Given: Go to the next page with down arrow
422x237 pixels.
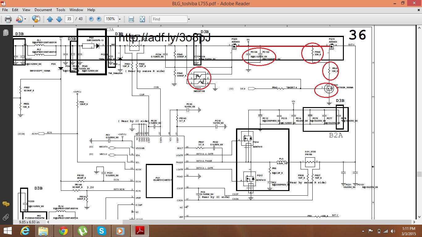Looking at the screenshot, I should (59, 19).
